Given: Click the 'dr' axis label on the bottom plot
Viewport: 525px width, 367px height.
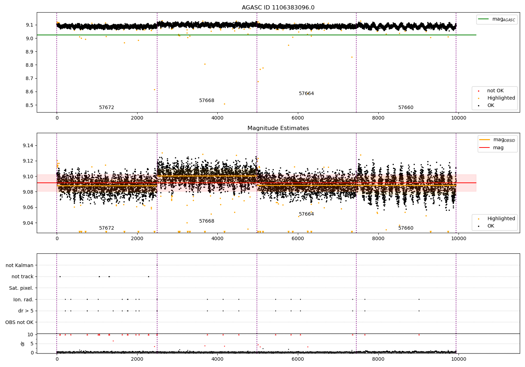Looking at the screenshot, I should [x=23, y=344].
